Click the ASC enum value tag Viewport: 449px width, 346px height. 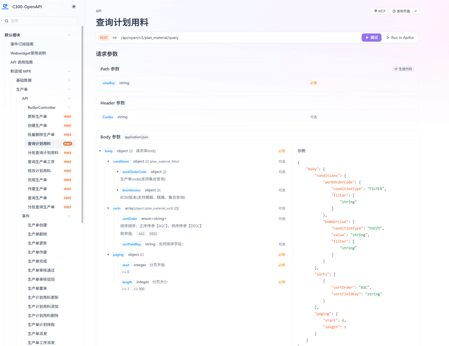(141, 234)
